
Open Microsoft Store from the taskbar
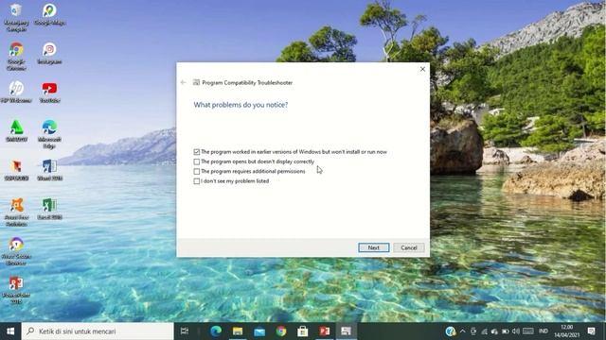pyautogui.click(x=303, y=331)
